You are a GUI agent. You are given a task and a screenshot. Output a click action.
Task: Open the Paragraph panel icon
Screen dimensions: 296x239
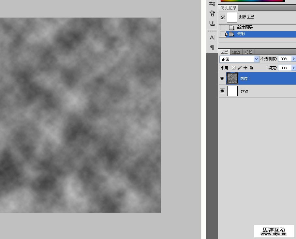coord(212,47)
